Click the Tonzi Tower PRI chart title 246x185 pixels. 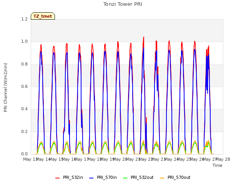(x=123, y=4)
